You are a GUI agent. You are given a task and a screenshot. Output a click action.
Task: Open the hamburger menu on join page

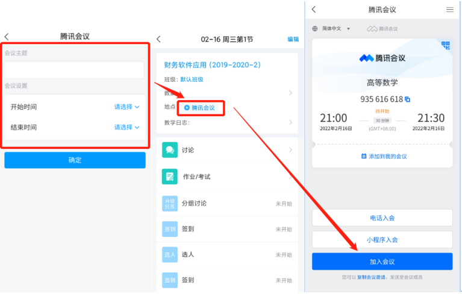tap(449, 10)
